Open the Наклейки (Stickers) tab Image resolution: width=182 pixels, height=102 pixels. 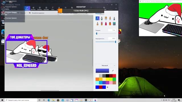point(46,8)
